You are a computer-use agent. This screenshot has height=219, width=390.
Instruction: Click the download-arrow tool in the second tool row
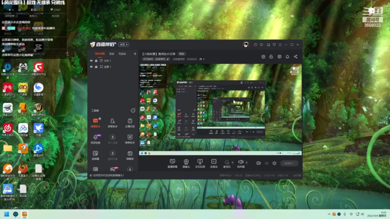(x=113, y=139)
